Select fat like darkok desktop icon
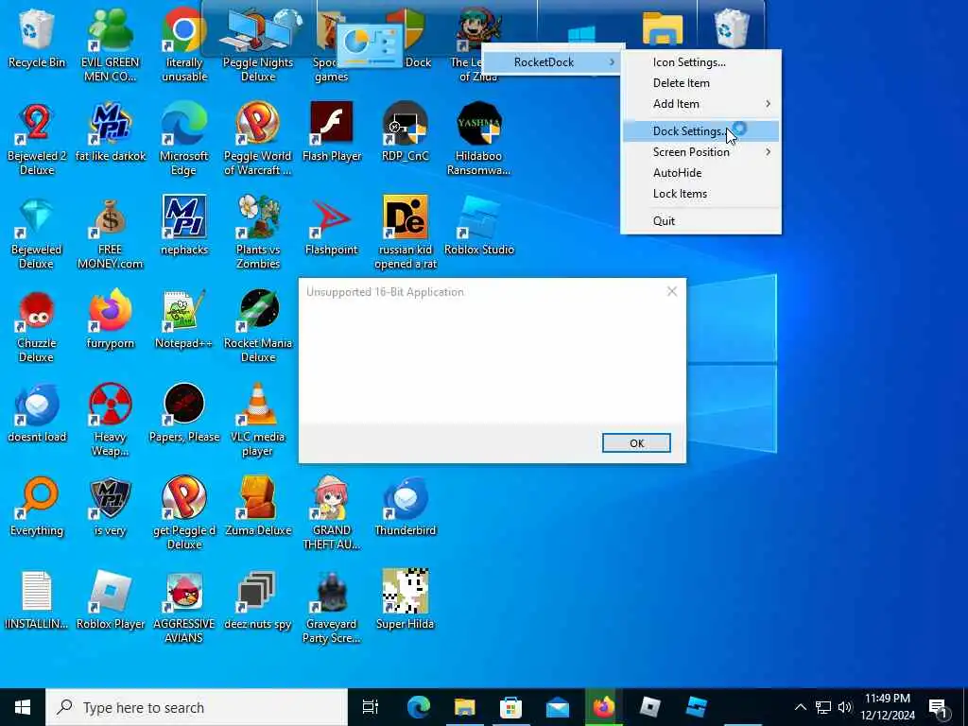968x726 pixels. click(x=111, y=132)
